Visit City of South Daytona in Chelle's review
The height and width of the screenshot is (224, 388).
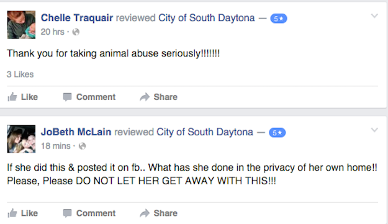pos(207,18)
